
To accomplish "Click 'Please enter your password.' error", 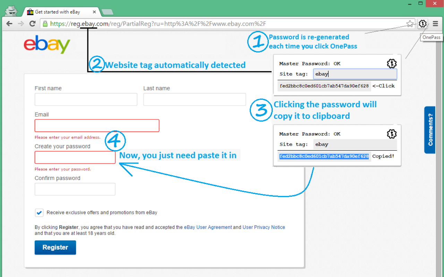I will pyautogui.click(x=62, y=169).
